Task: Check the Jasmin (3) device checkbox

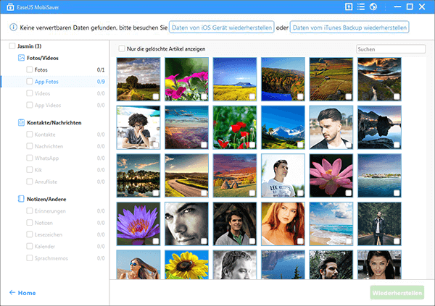Action: click(x=11, y=46)
